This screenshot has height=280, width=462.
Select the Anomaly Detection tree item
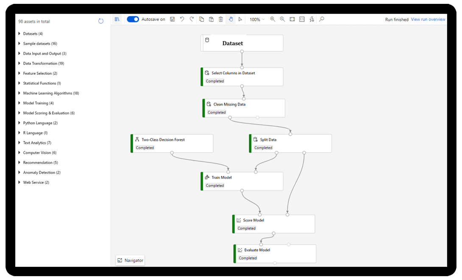tap(42, 173)
